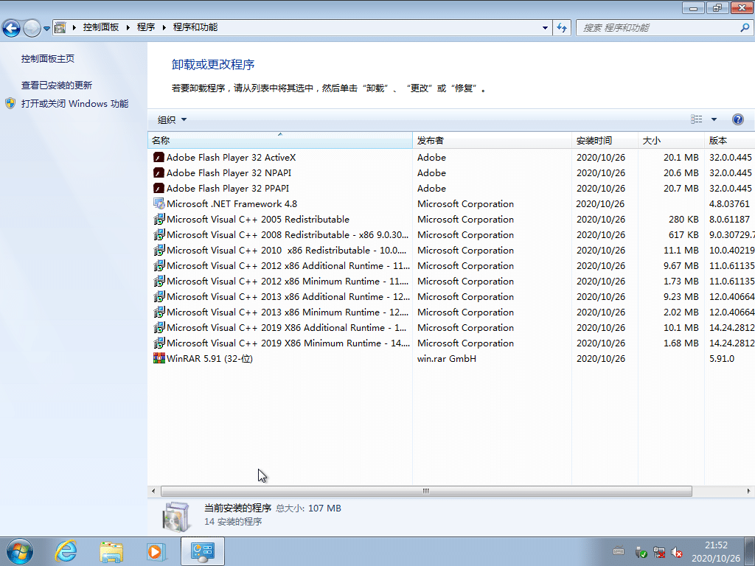This screenshot has width=755, height=566.
Task: Open the 组织 dropdown menu
Action: (x=168, y=119)
